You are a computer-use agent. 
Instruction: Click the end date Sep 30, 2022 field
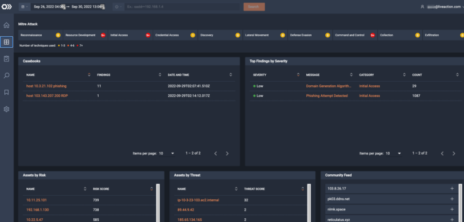click(88, 7)
